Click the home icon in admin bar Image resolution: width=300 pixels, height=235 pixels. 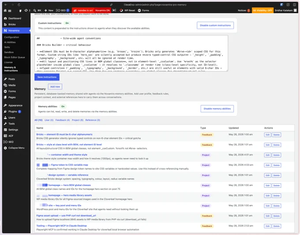pyautogui.click(x=5, y=10)
